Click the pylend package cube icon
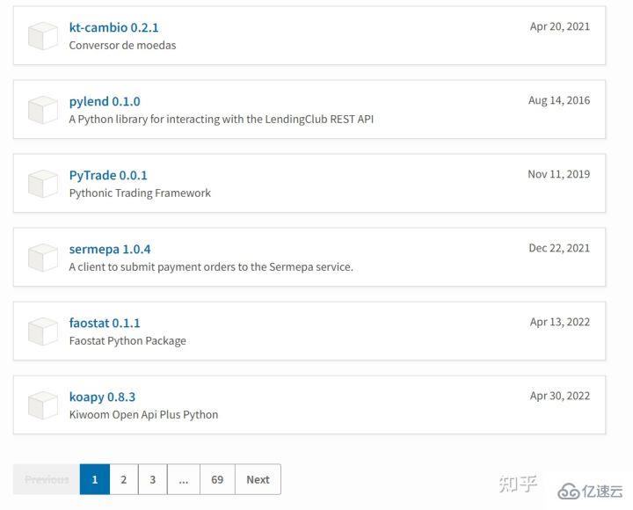633x510 pixels. tap(43, 110)
